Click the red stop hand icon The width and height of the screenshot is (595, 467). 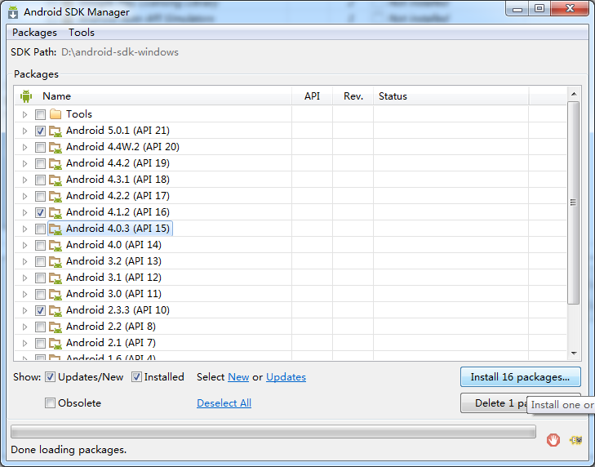coord(553,440)
